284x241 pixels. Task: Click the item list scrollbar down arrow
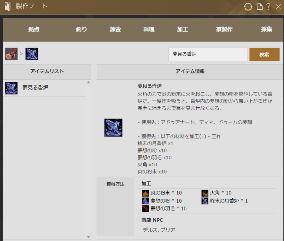pyautogui.click(x=88, y=237)
